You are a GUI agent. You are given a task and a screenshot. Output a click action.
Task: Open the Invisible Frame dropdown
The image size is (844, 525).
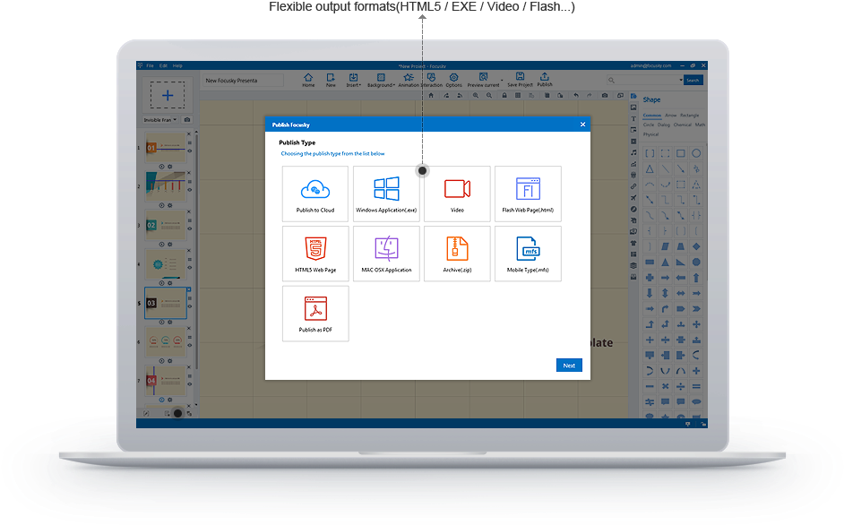click(161, 119)
